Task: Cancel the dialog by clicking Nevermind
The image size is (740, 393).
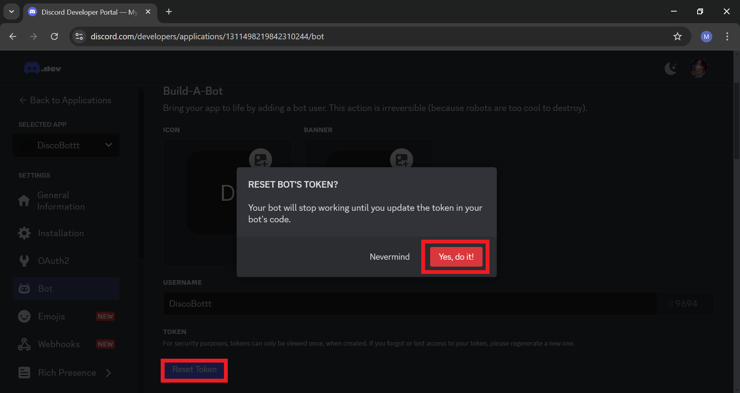Action: [x=389, y=257]
